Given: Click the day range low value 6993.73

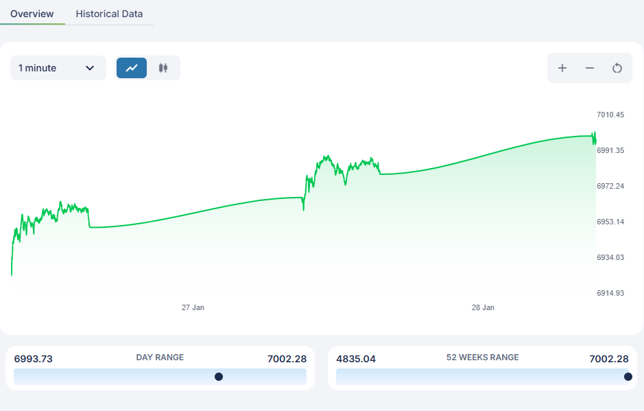Looking at the screenshot, I should click(x=34, y=359).
